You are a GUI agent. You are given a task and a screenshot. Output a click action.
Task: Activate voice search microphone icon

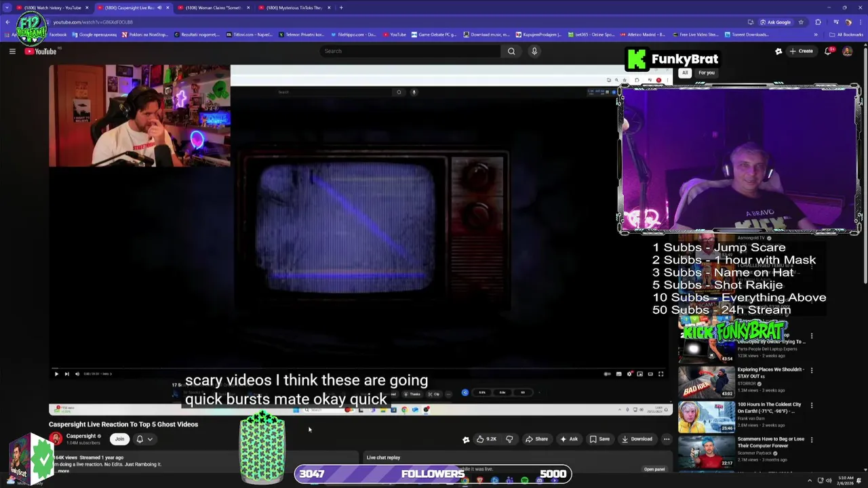coord(534,51)
